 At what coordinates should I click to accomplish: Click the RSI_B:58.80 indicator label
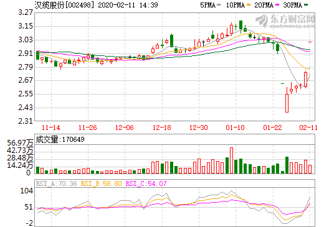click(x=101, y=183)
